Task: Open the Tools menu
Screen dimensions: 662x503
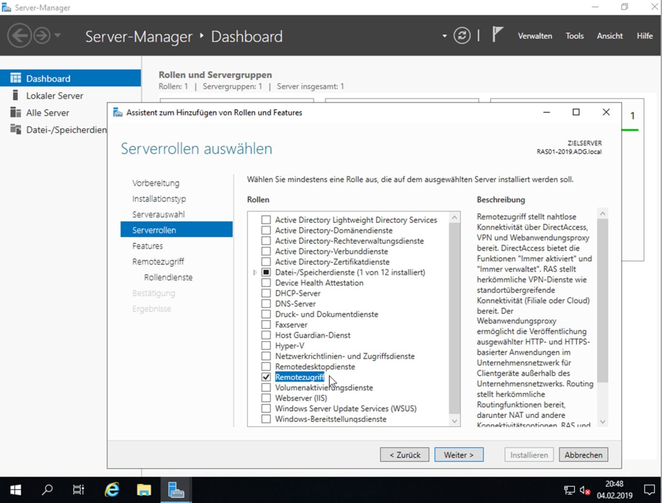Action: tap(574, 36)
